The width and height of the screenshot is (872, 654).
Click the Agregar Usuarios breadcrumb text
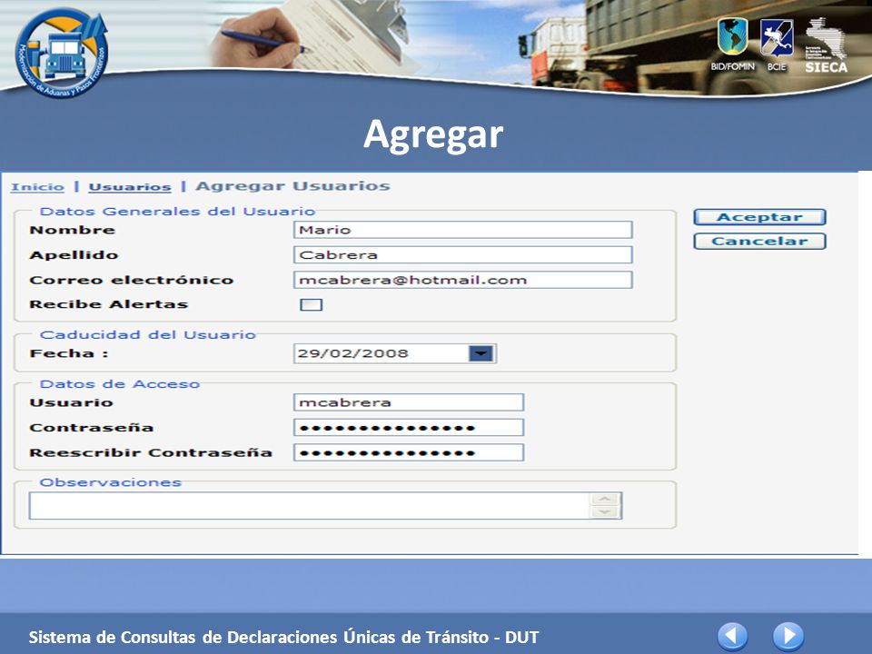292,185
